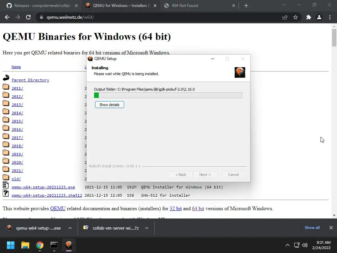Click the lock icon in address bar
This screenshot has height=253, width=337.
tap(41, 17)
